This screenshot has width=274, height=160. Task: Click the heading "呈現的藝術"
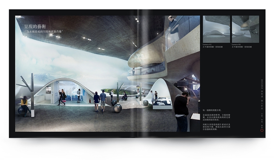pyautogui.click(x=35, y=26)
